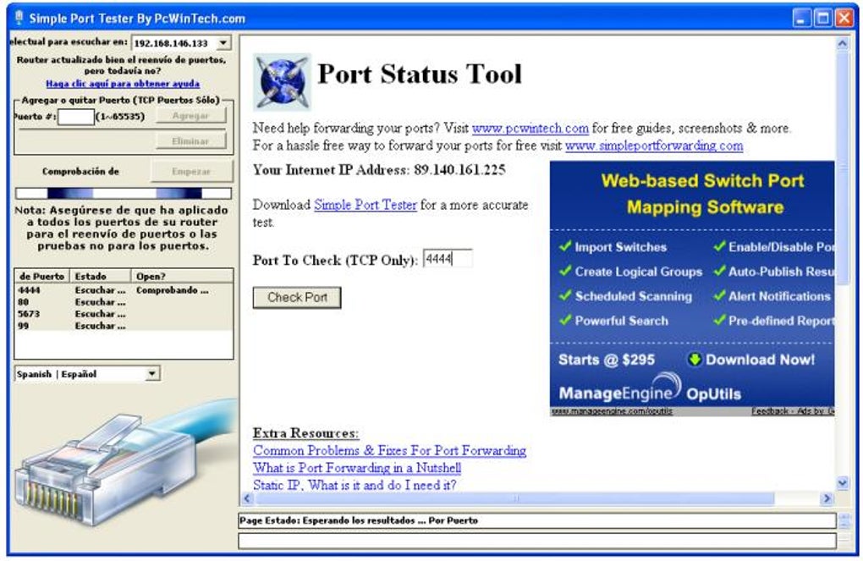The height and width of the screenshot is (561, 863).
Task: Click the Port To Check input field
Action: click(448, 259)
